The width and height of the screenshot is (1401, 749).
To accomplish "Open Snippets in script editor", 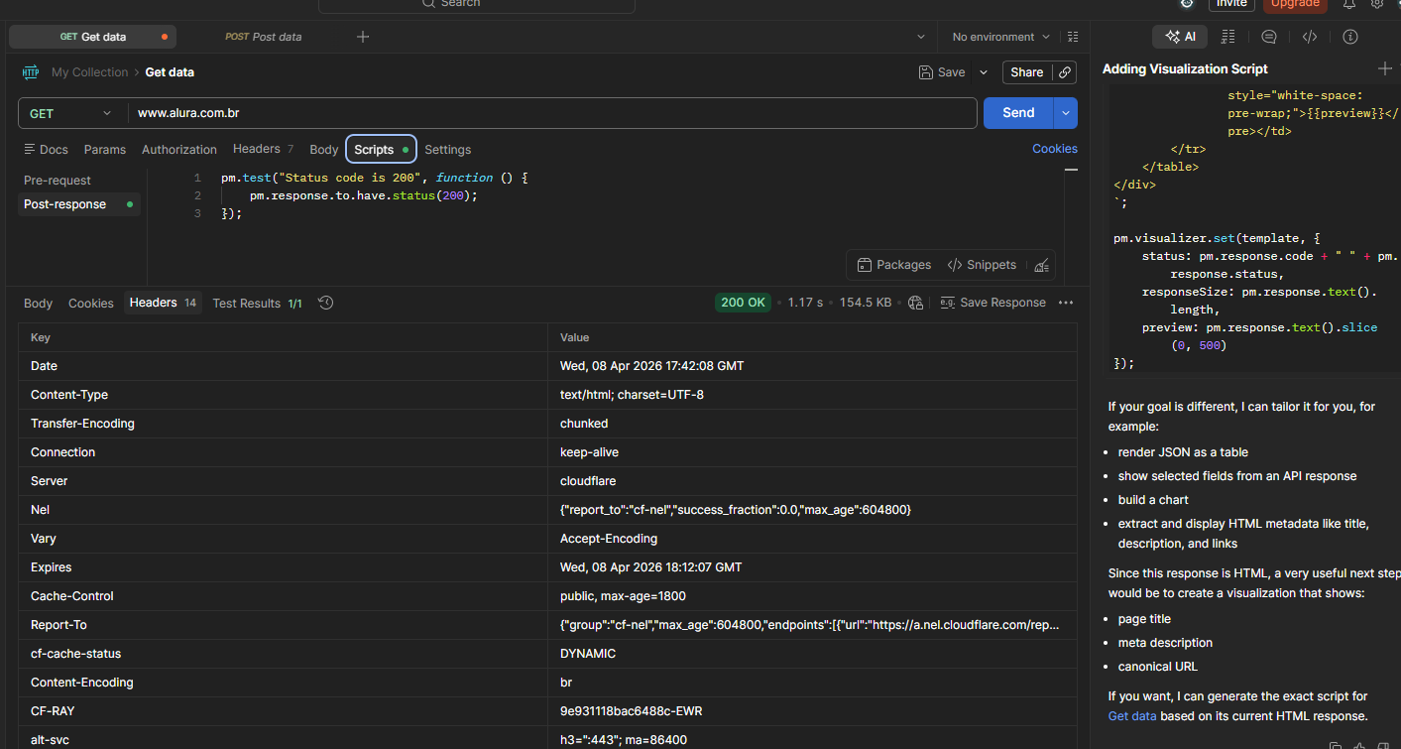I will tap(982, 265).
